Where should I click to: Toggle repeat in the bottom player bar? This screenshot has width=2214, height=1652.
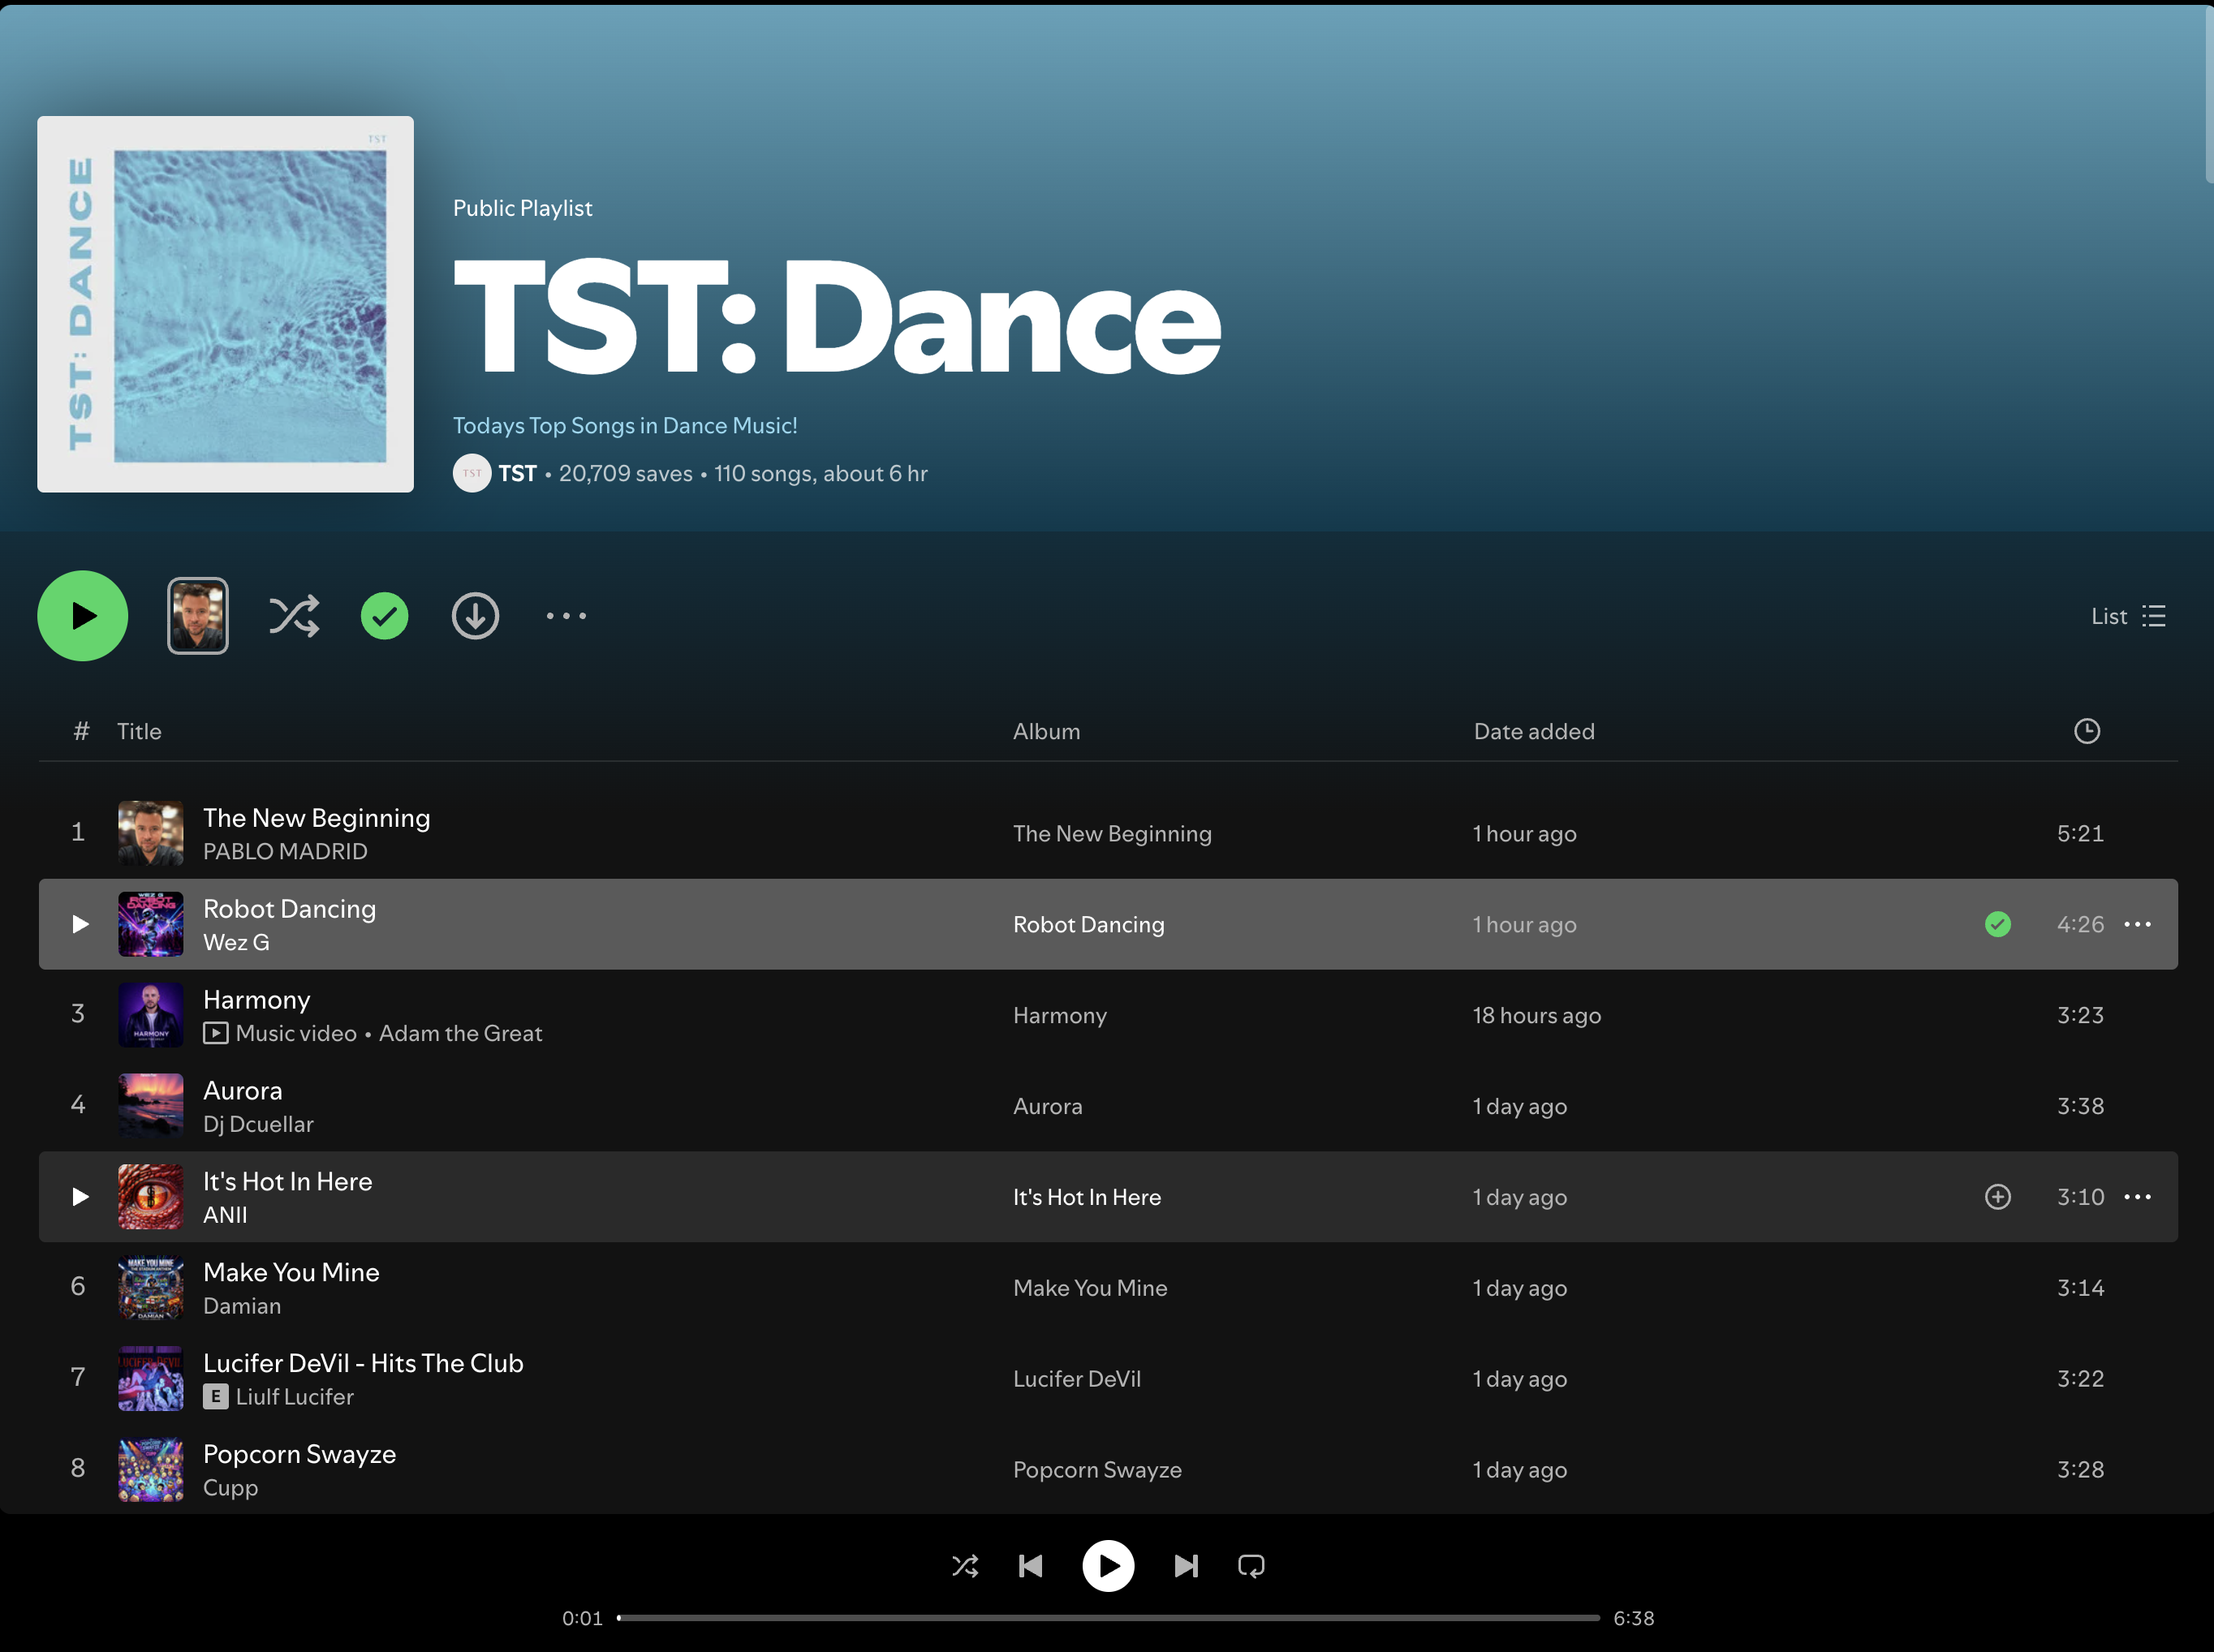1251,1566
